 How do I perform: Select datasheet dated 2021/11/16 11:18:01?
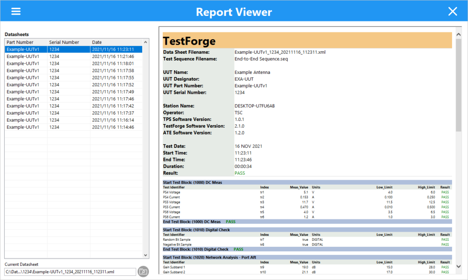tap(74, 63)
